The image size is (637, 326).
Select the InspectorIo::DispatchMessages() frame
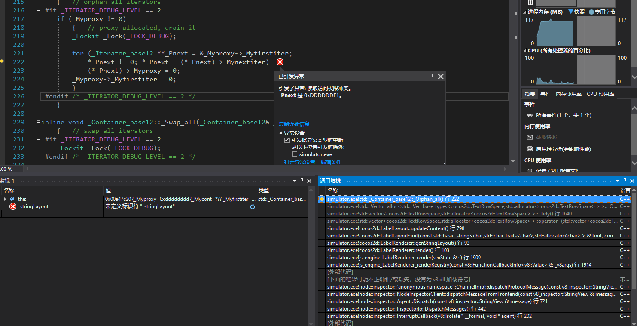pyautogui.click(x=472, y=309)
